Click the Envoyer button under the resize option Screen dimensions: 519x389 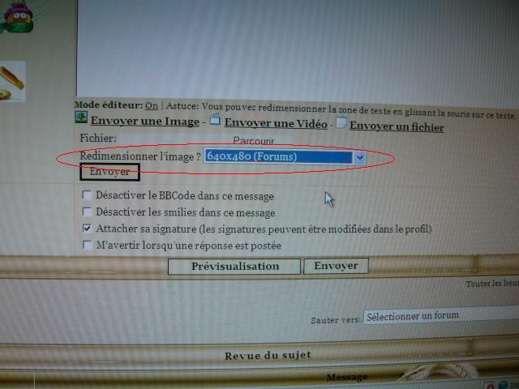[x=109, y=172]
